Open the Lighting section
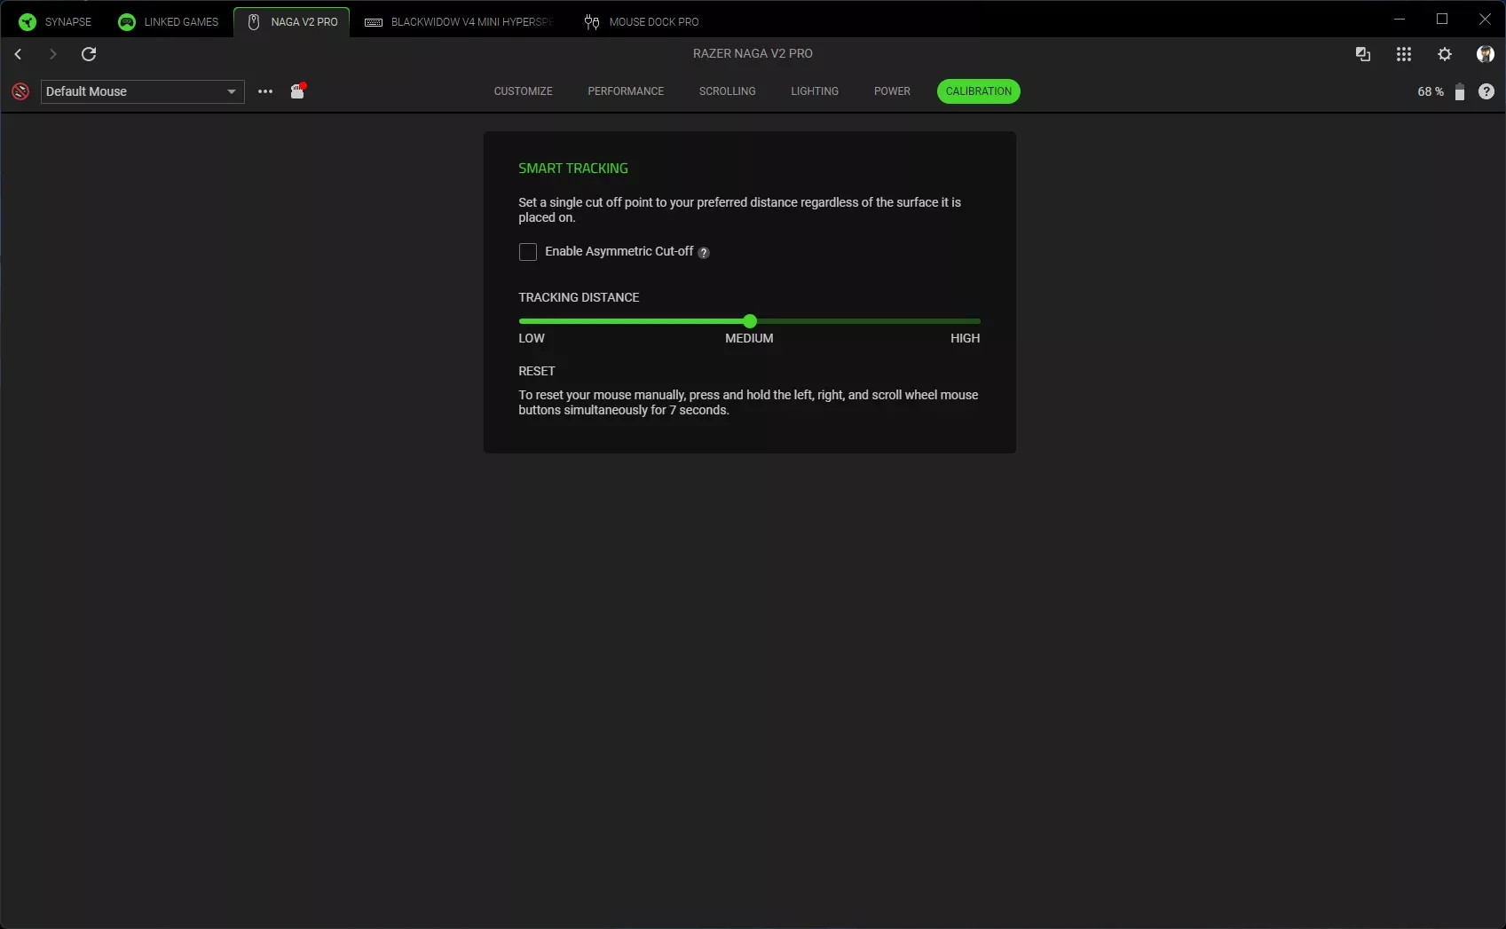 (815, 91)
